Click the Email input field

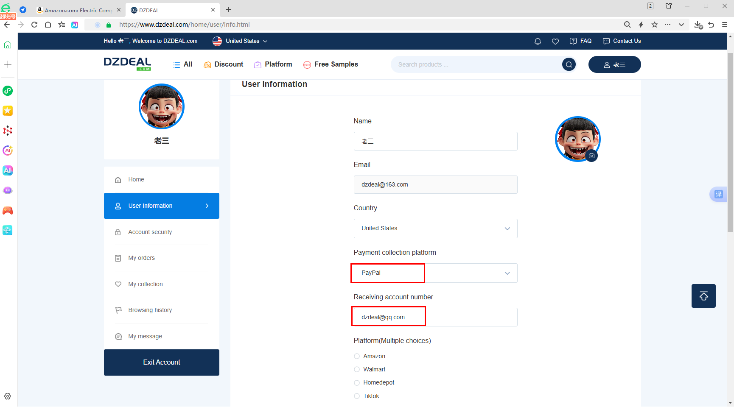(436, 185)
